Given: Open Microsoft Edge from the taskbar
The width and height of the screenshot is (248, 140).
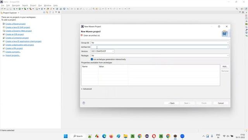Looking at the screenshot, I should point(104,136).
